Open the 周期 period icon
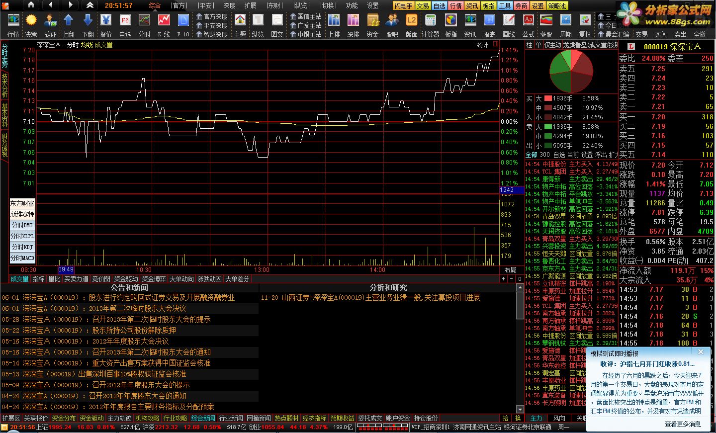 [x=566, y=25]
